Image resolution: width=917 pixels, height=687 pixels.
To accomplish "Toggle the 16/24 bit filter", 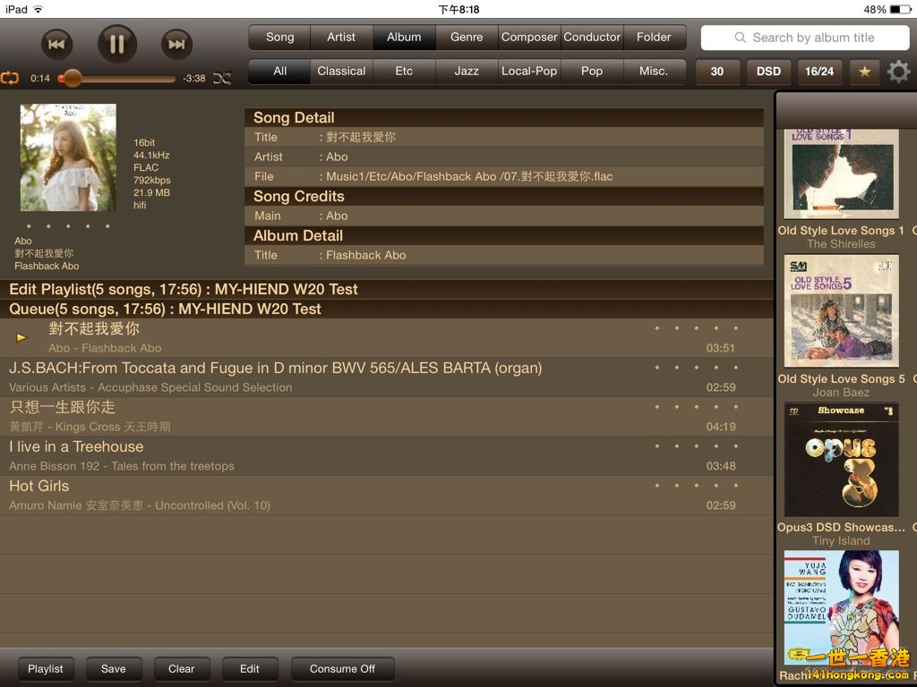I will point(818,72).
